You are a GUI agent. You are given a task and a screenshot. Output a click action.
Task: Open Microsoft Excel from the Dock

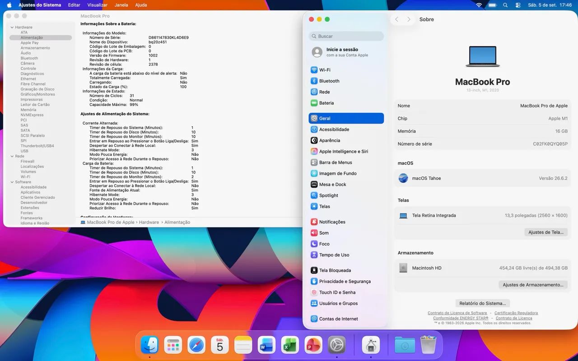pos(290,345)
